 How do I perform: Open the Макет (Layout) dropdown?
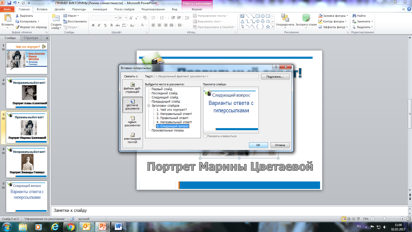click(x=71, y=16)
